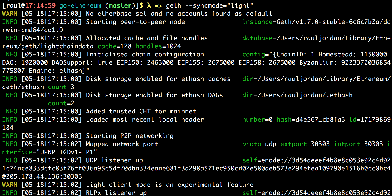Click the 'count=3' value
The image size is (392, 196).
[61, 87]
